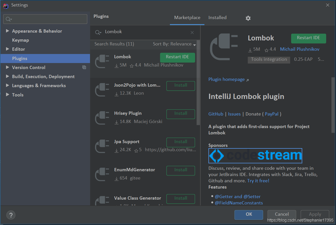336x225 pixels.
Task: Expand Appearance & Behavior settings
Action: (x=7, y=31)
